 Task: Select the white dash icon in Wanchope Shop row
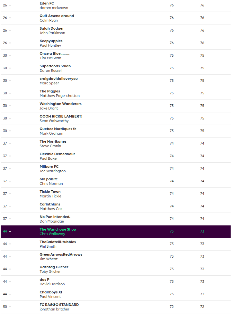point(10,232)
